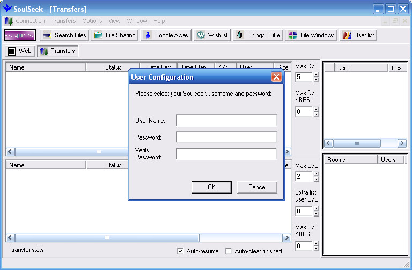Open the Connection menu

pyautogui.click(x=30, y=21)
